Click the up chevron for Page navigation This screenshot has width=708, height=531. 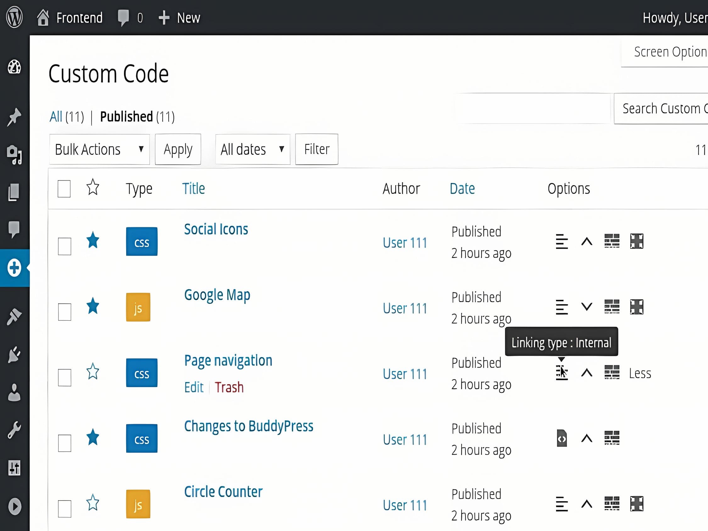click(x=587, y=373)
